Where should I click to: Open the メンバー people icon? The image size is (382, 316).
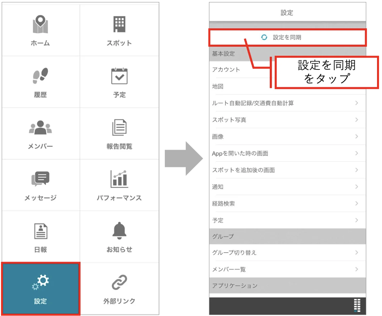[41, 128]
